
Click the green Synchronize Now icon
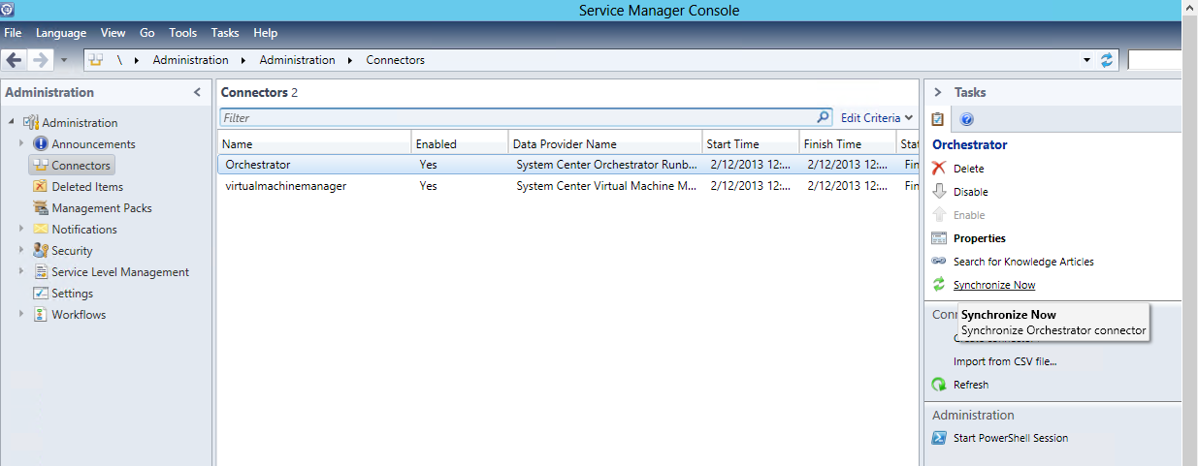tap(938, 285)
